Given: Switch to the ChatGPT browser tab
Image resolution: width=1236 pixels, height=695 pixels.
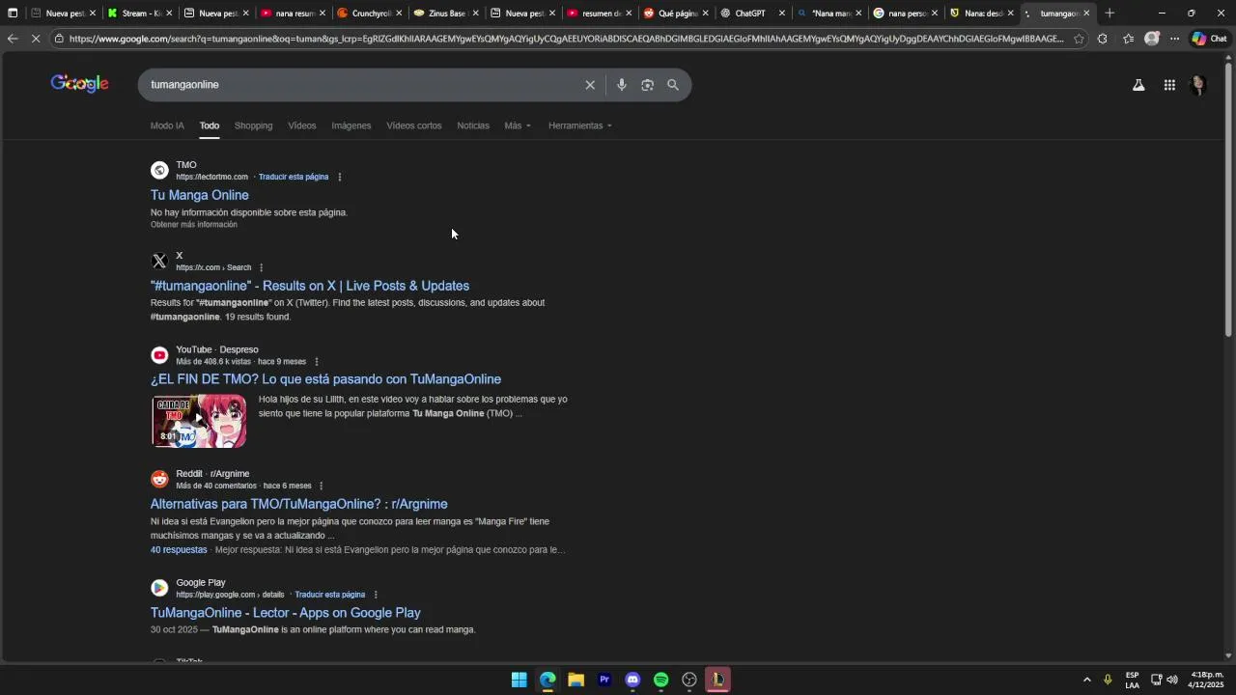Looking at the screenshot, I should [x=750, y=14].
